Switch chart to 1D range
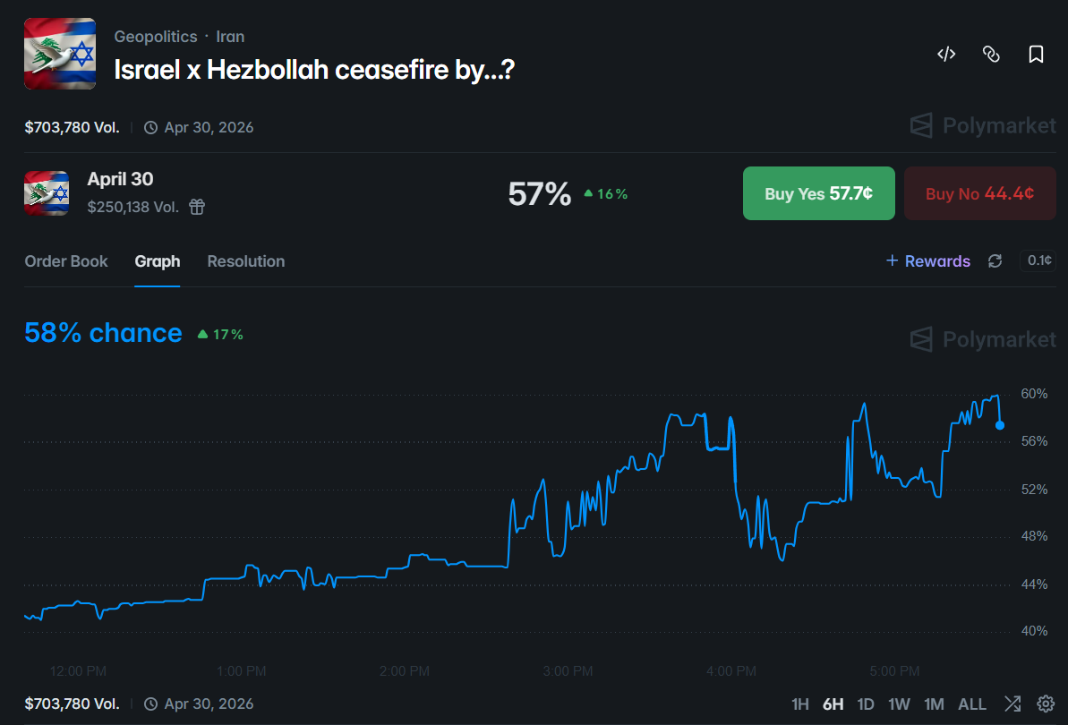1068x725 pixels. point(866,704)
